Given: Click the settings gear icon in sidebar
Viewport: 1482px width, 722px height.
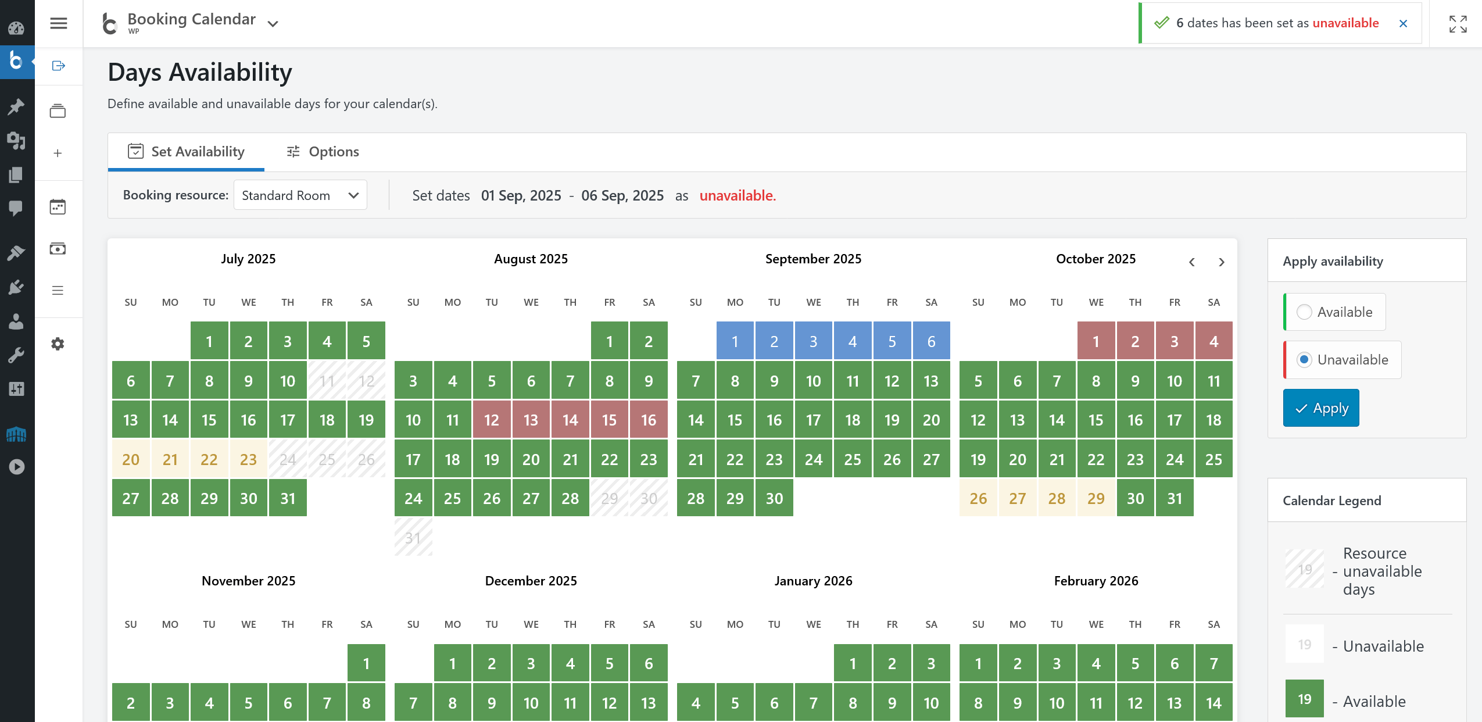Looking at the screenshot, I should tap(58, 344).
